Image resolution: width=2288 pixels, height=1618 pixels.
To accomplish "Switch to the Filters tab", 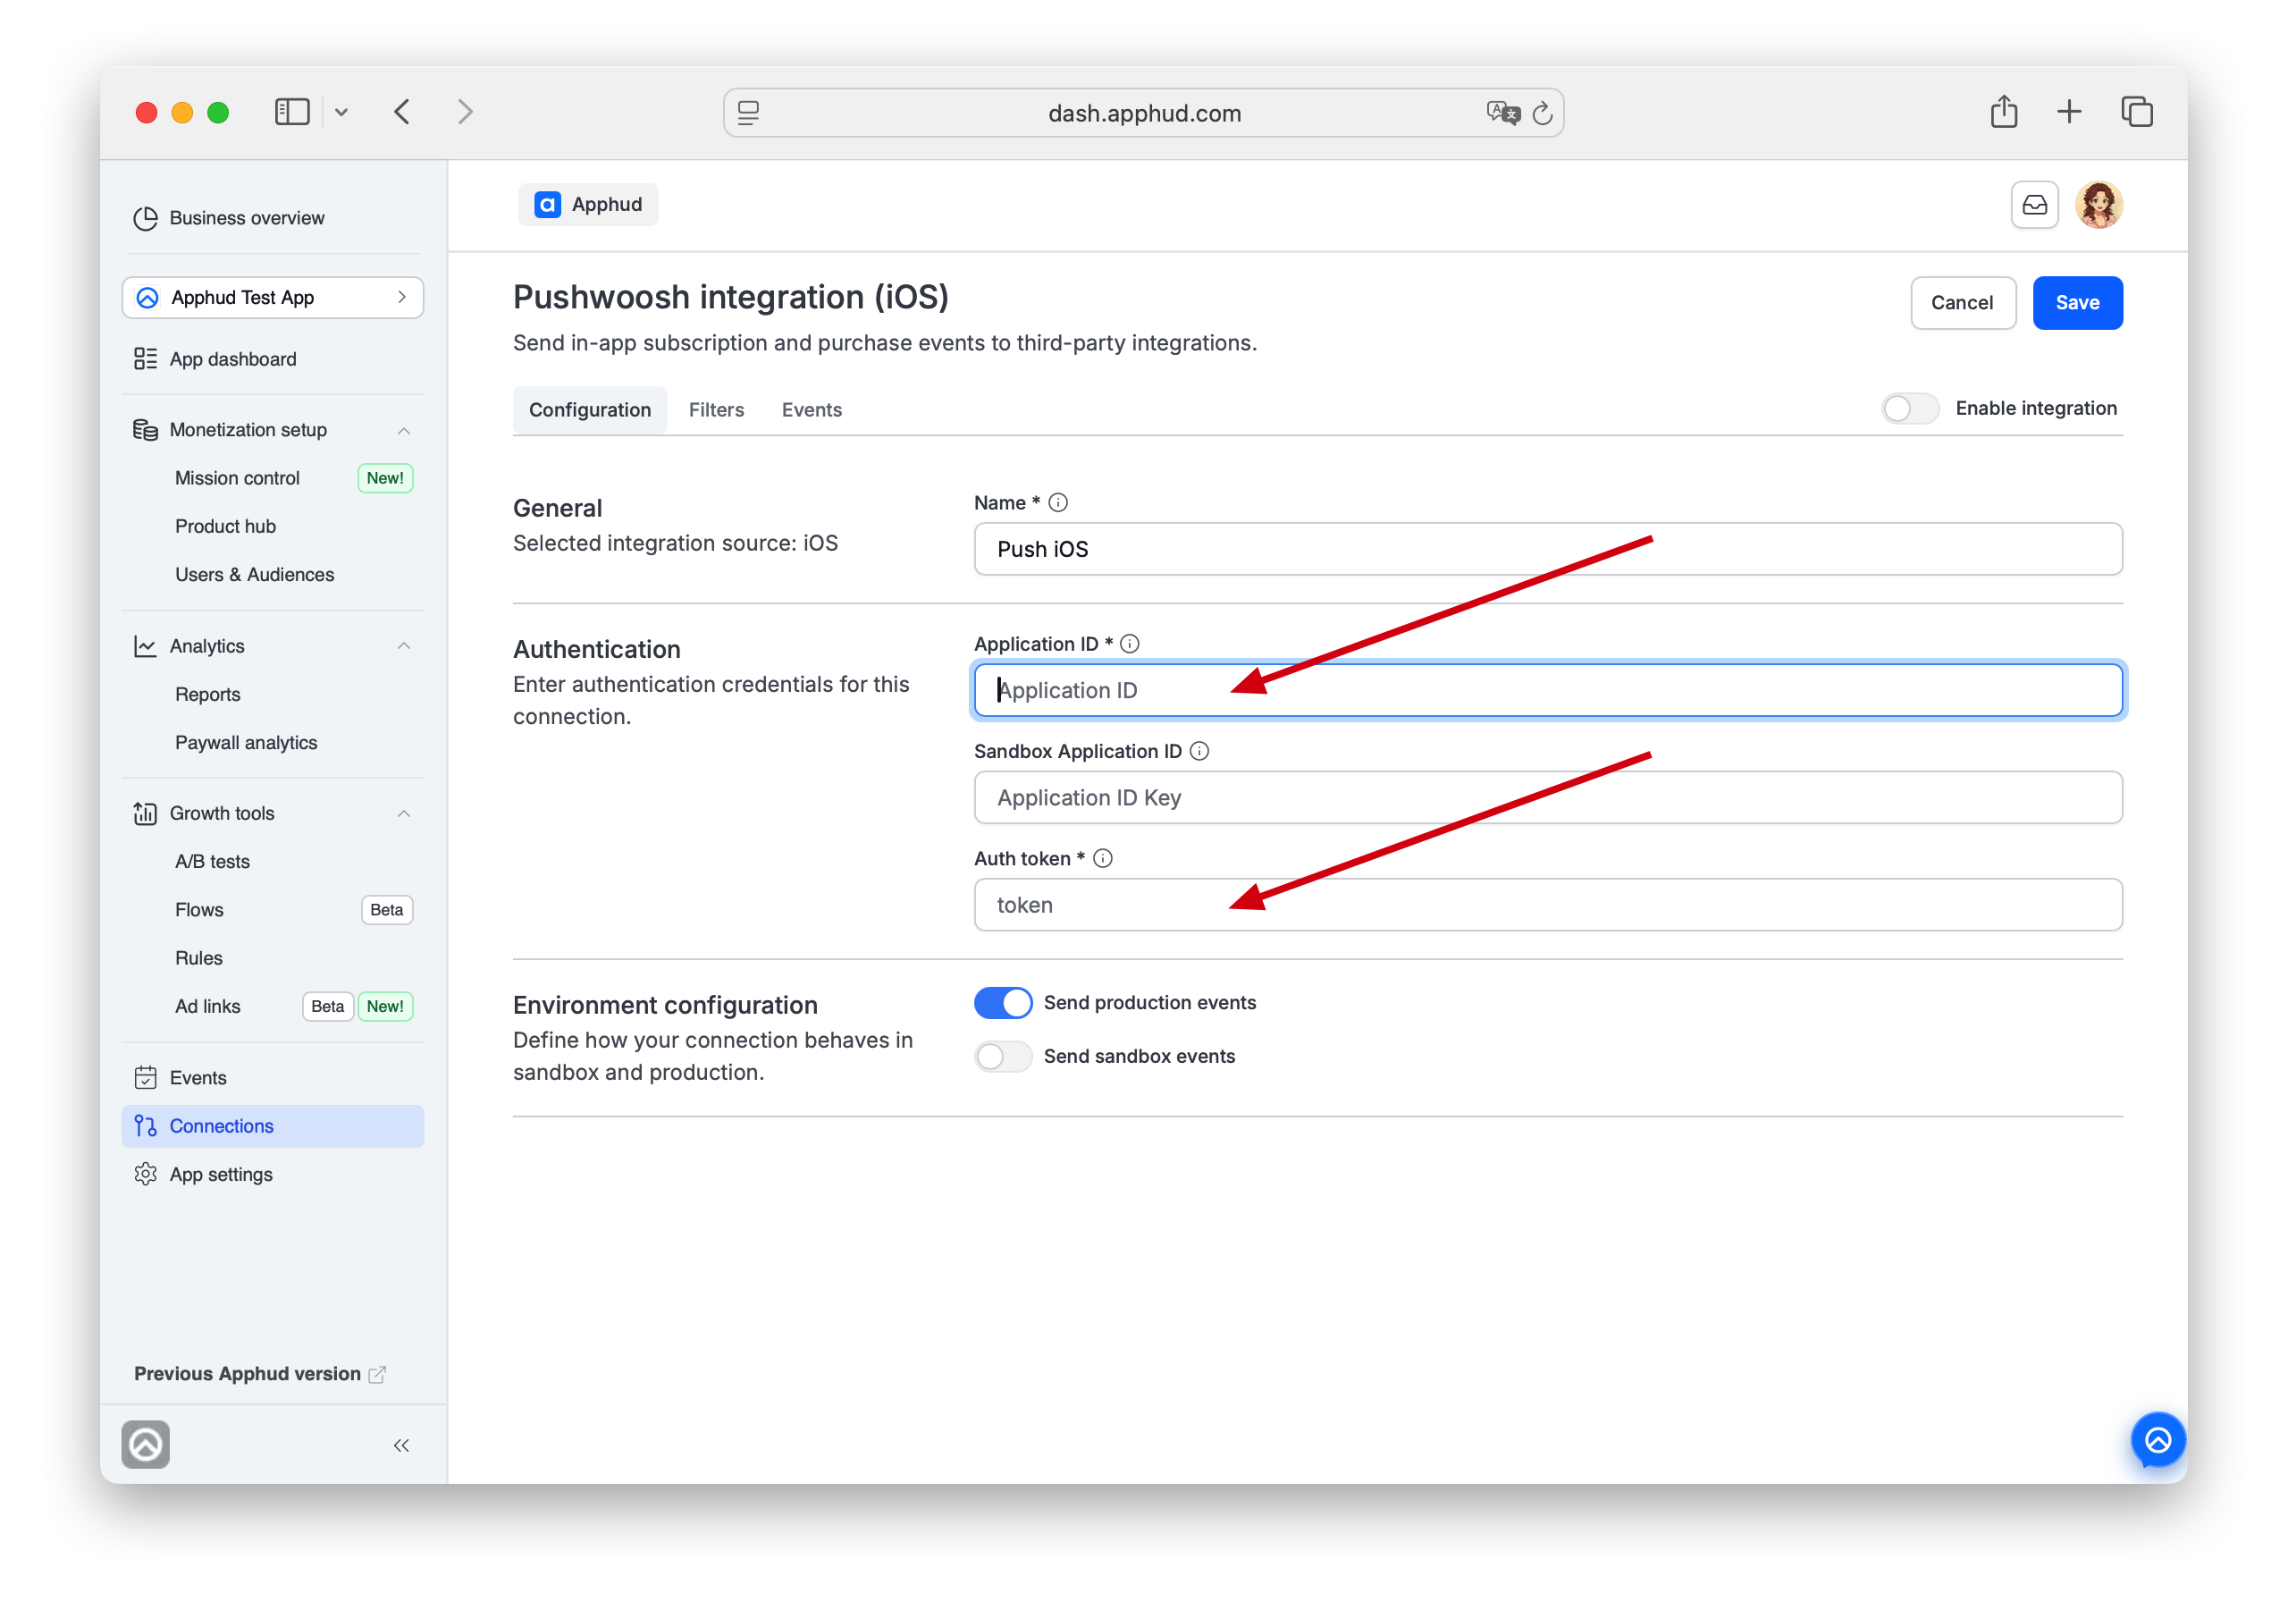I will (x=717, y=409).
